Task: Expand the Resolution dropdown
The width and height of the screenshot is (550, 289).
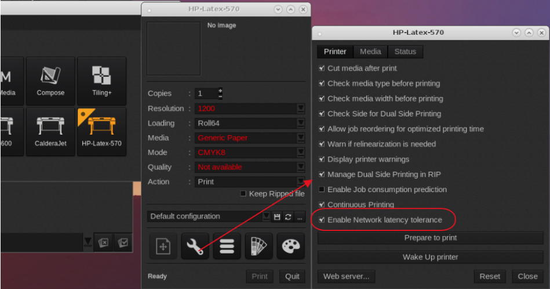Action: click(300, 109)
